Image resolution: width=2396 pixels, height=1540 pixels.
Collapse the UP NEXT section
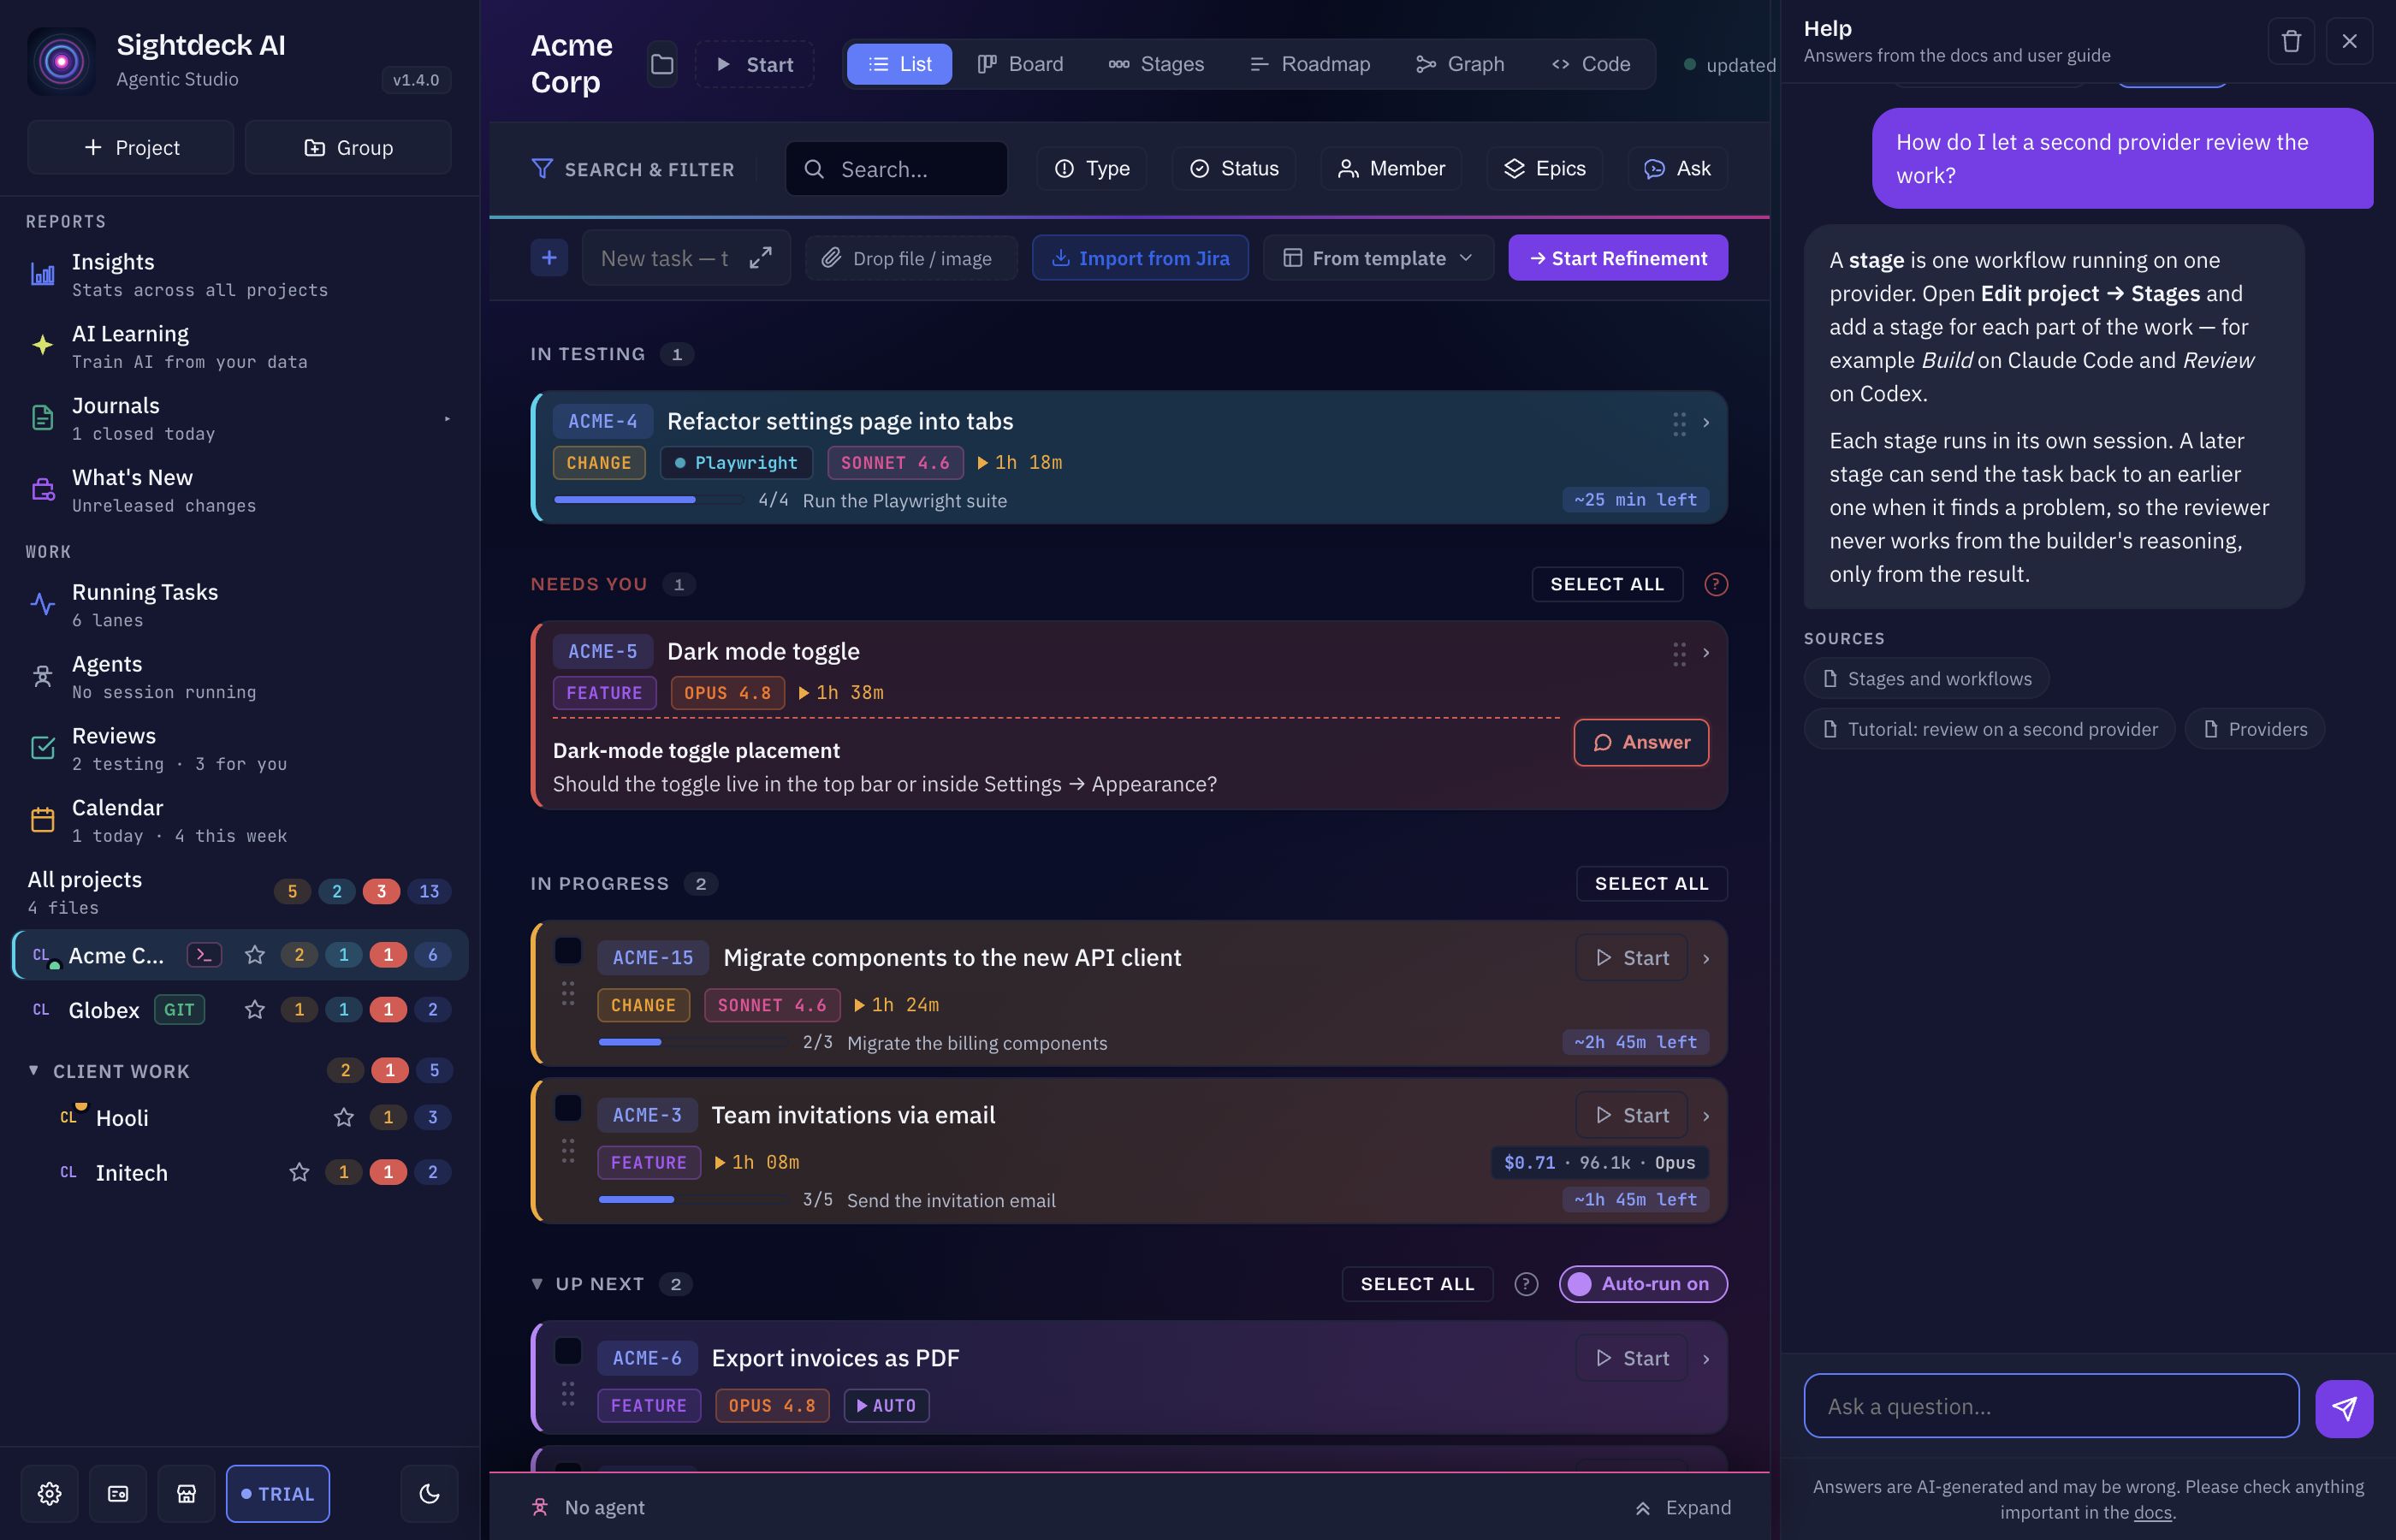[x=537, y=1283]
